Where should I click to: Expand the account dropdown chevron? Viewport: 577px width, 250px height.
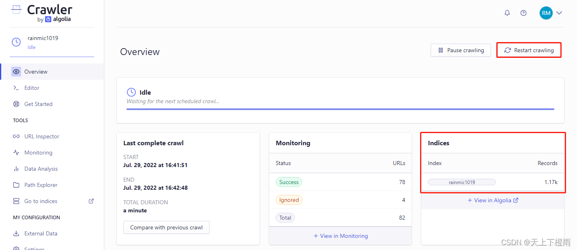click(x=559, y=13)
